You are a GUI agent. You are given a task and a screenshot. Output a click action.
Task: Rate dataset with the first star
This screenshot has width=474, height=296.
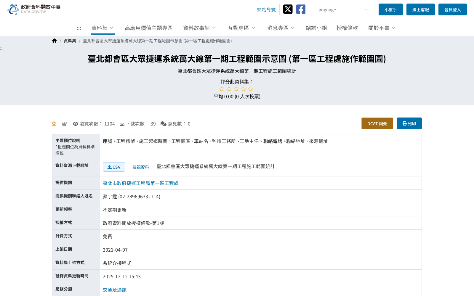(x=222, y=89)
